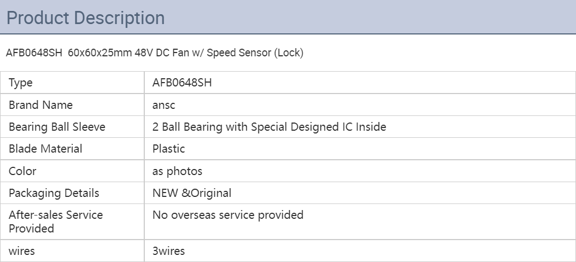Click the Type label cell

tap(72, 83)
